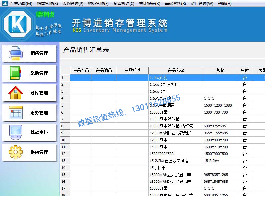Viewport: 265px width, 198px height.
Task: Click the calendar icon for 财务管理
Action: 16,113
